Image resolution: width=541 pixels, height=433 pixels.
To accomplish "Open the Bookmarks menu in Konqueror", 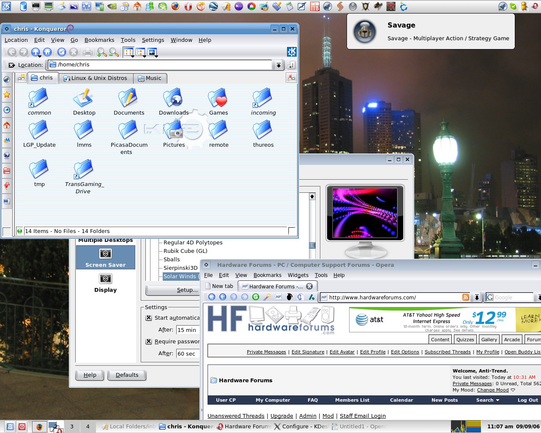I will 99,40.
